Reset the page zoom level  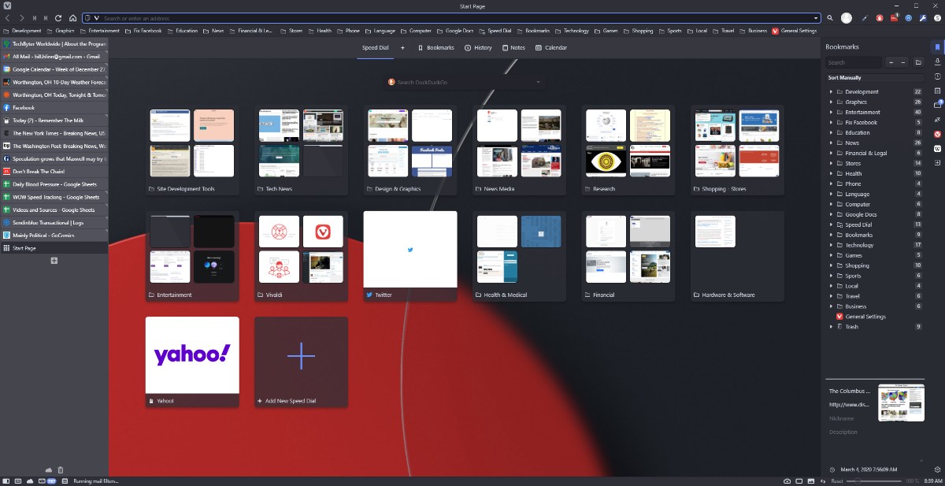837,480
